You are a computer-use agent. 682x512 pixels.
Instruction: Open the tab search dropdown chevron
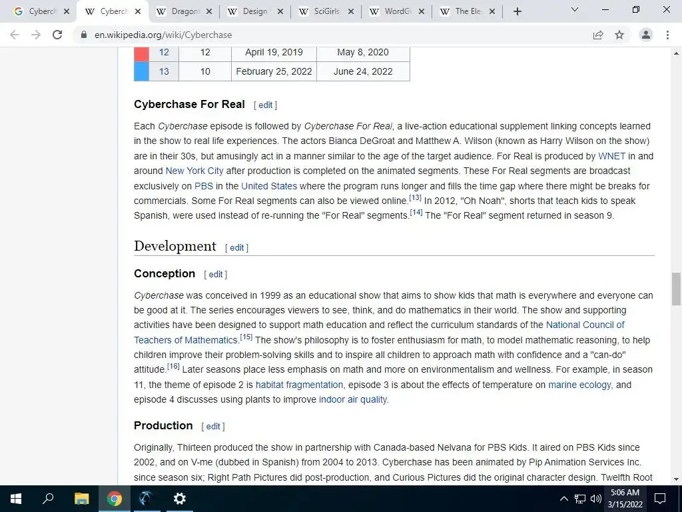(x=575, y=9)
